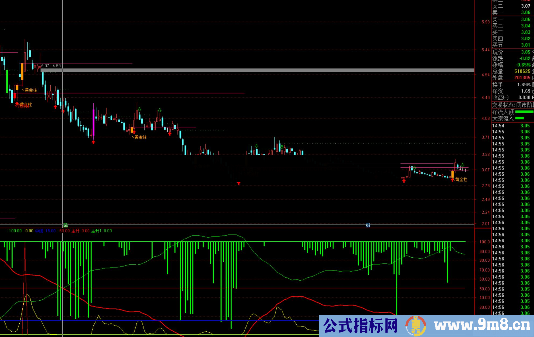Click the red arrow at chart's lowest point
Image resolution: width=534 pixels, height=337 pixels.
[238, 183]
